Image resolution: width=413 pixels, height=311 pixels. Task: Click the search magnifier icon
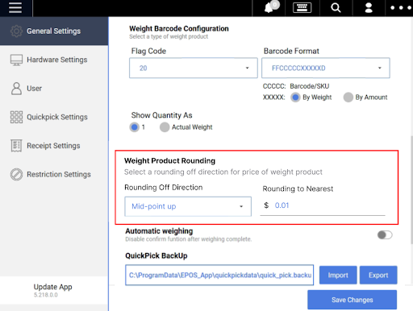(x=336, y=8)
